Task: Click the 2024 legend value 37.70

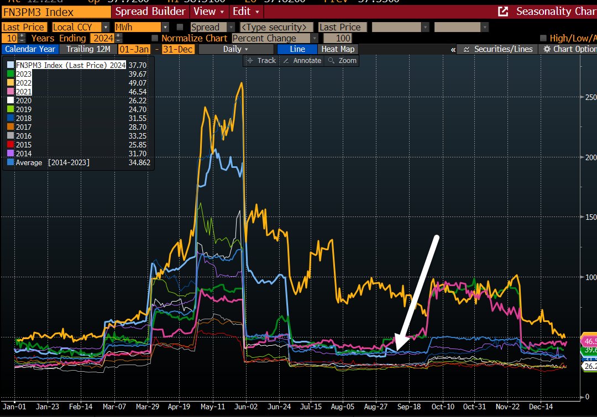Action: 138,65
